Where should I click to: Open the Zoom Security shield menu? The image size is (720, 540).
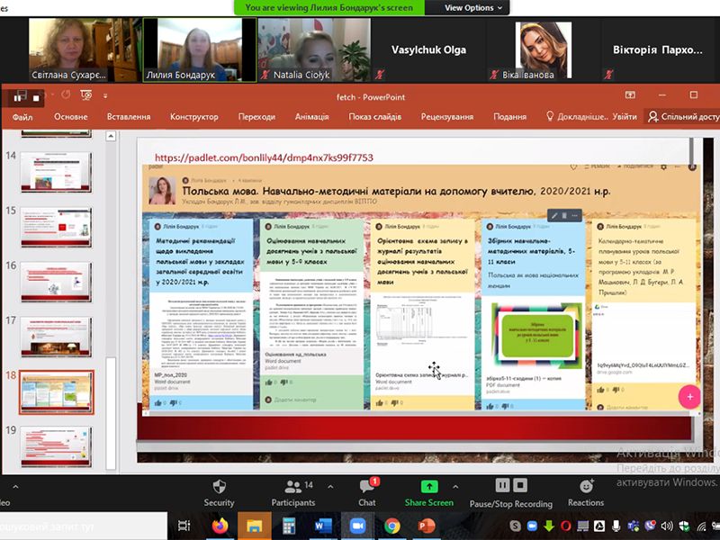tap(219, 493)
